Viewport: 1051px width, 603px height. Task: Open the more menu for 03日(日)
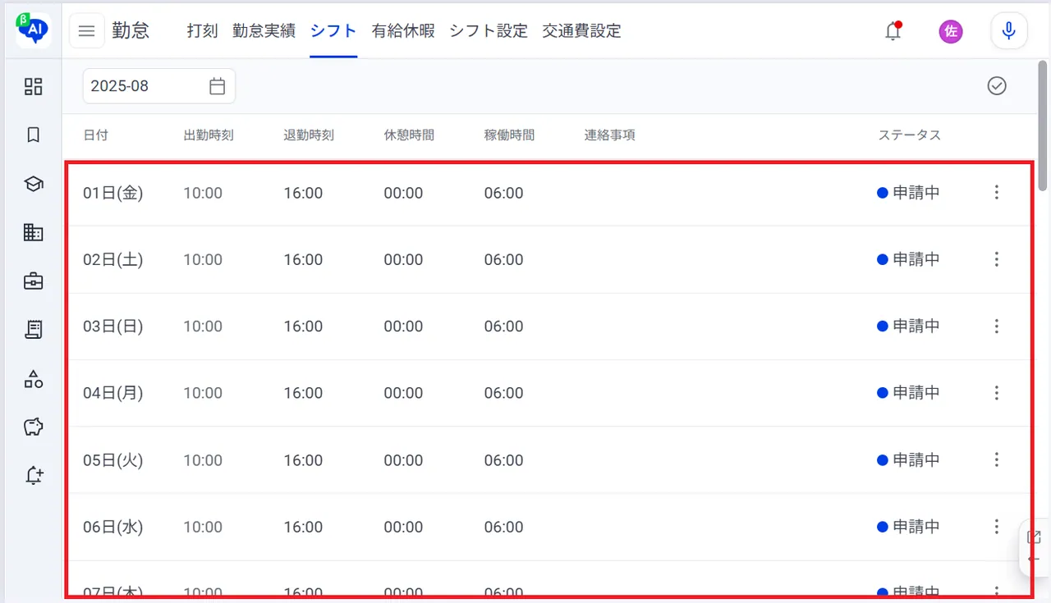point(997,327)
